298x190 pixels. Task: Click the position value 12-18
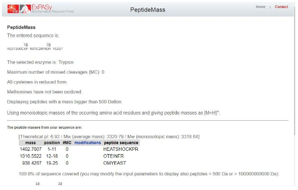click(52, 156)
